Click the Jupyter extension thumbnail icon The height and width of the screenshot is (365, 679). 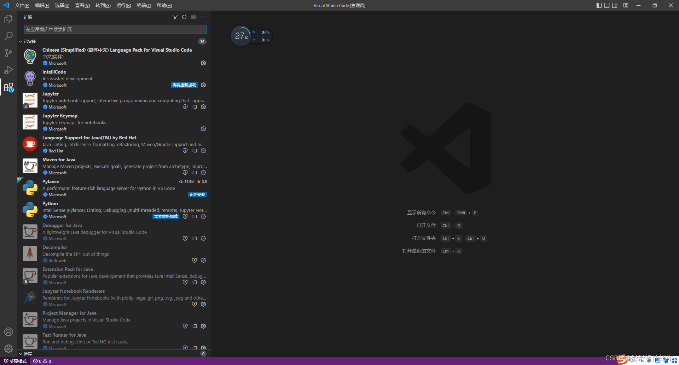30,100
